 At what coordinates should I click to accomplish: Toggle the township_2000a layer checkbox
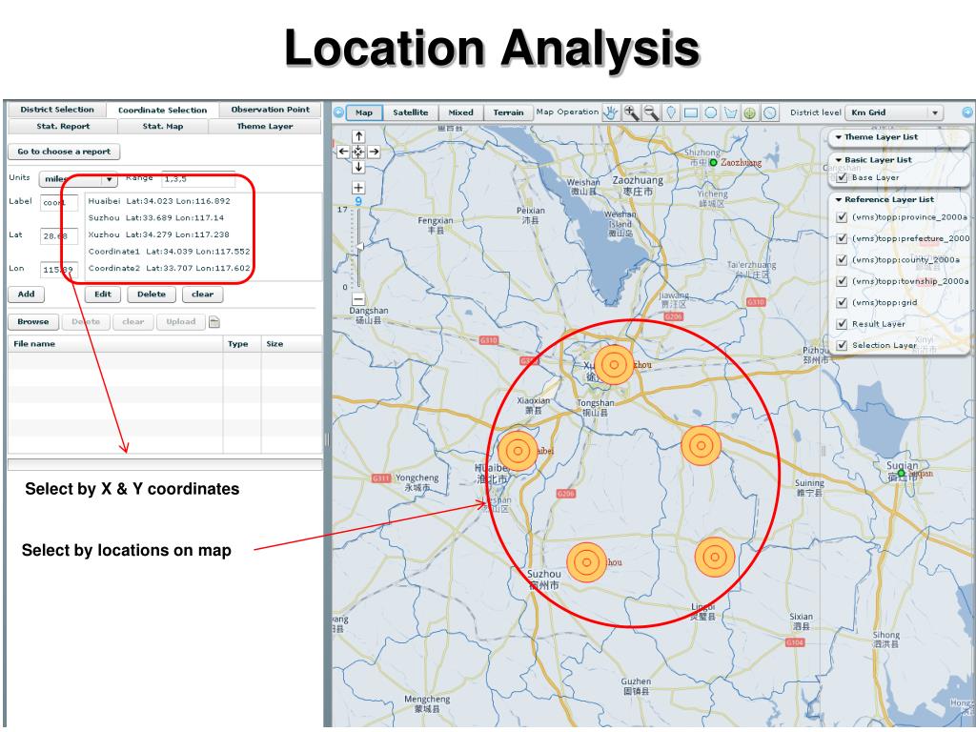pyautogui.click(x=843, y=281)
